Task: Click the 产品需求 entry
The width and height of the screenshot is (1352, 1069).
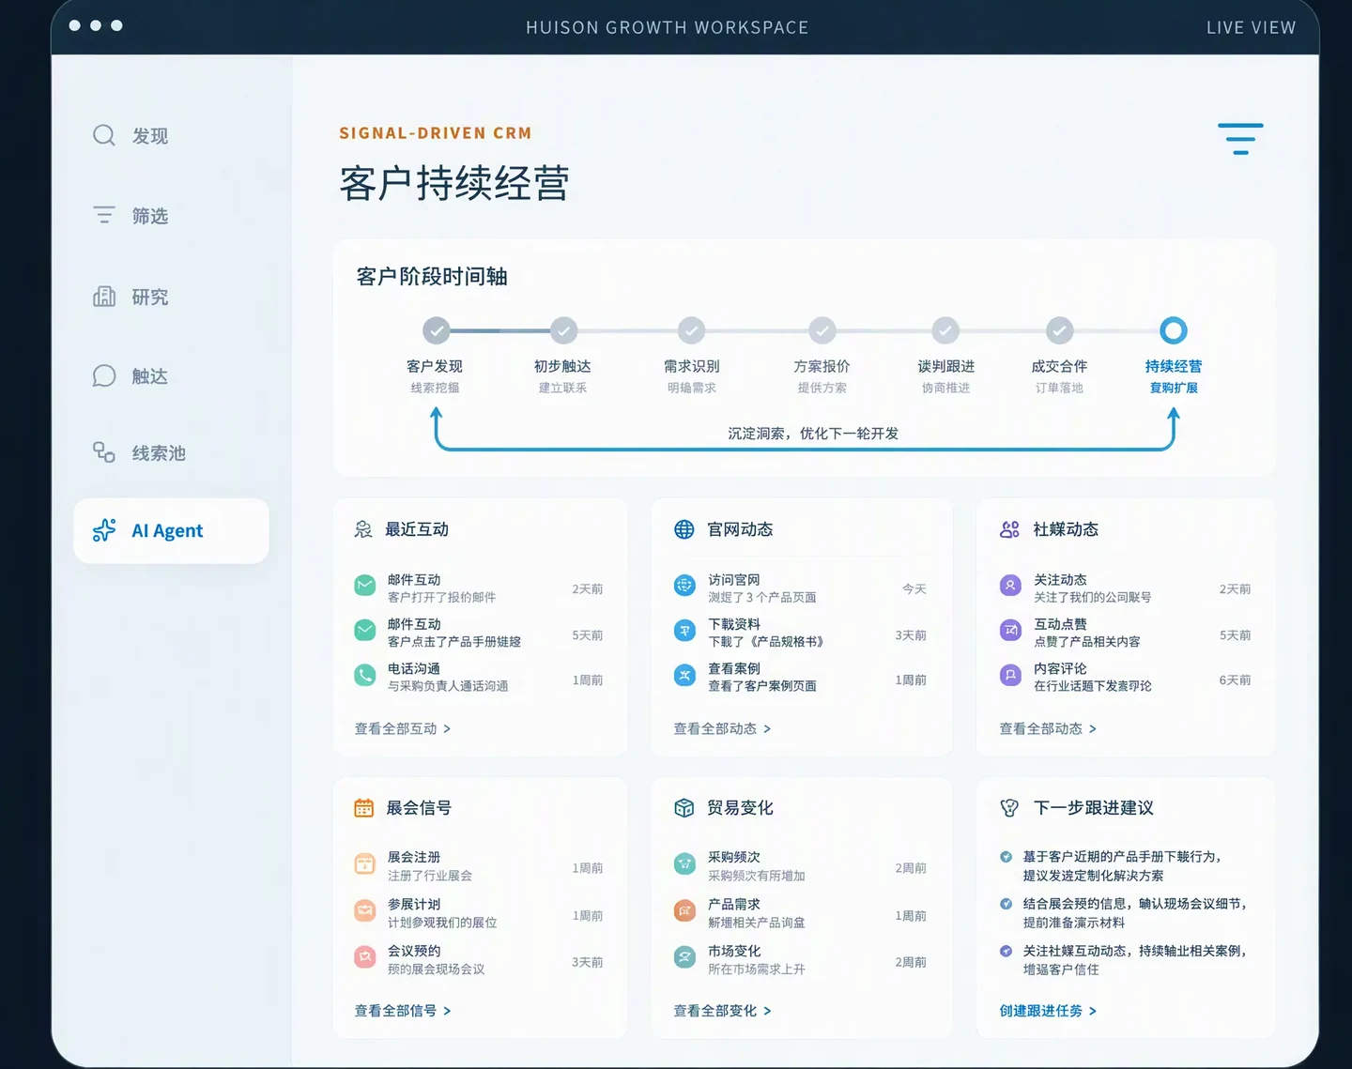Action: coord(800,913)
